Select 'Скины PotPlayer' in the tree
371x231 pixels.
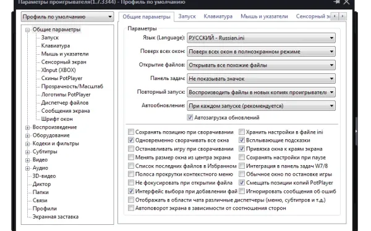coord(62,78)
